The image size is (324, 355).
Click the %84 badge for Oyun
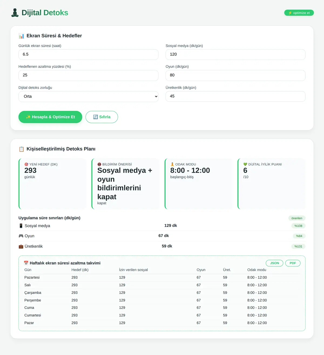(299, 236)
